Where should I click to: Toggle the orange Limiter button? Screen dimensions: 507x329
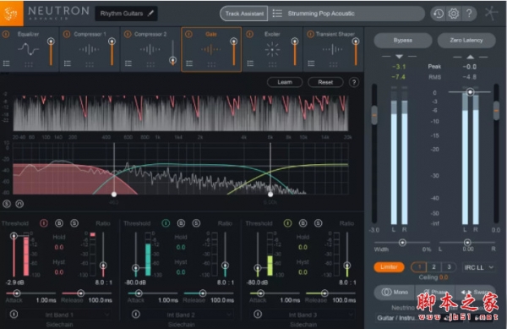point(389,267)
